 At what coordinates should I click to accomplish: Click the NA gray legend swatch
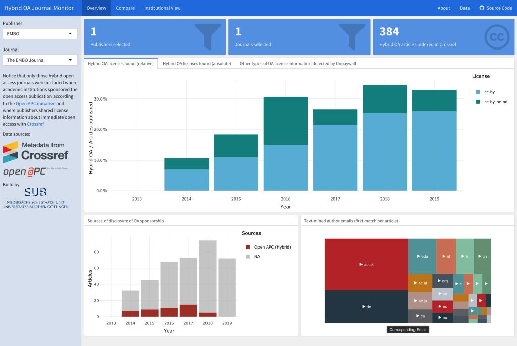click(x=248, y=257)
